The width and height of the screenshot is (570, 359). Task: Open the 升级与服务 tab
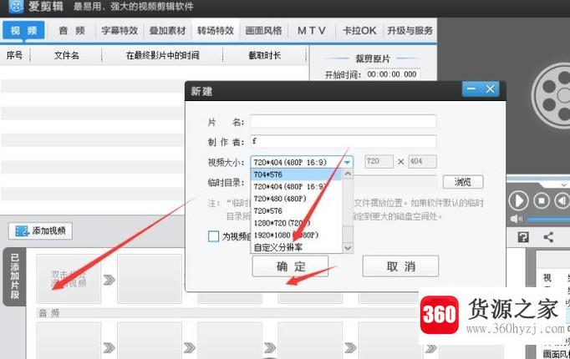point(410,31)
